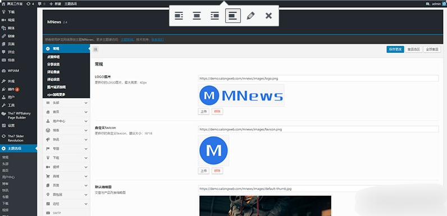Open the 插件 plugins icon with badge 4
Screen dimensions: 447x216
4,89
